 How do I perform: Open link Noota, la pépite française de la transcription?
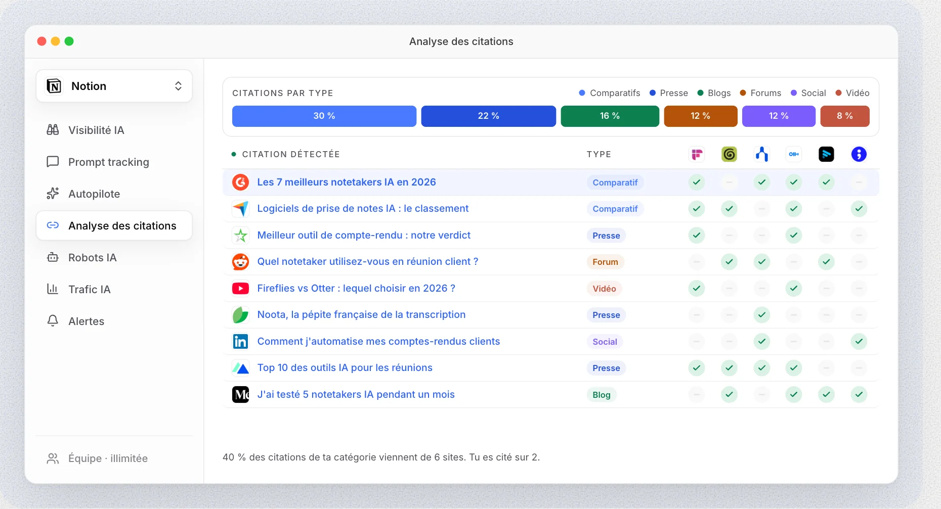[x=361, y=314]
